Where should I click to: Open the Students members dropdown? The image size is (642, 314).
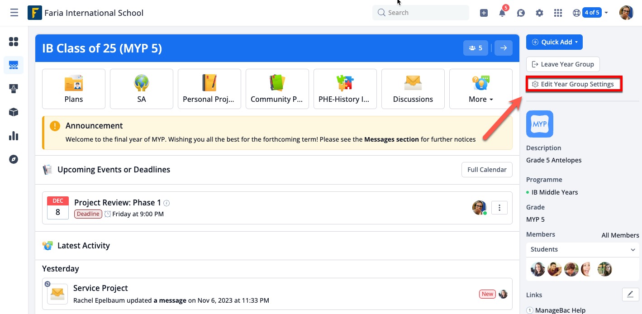582,249
